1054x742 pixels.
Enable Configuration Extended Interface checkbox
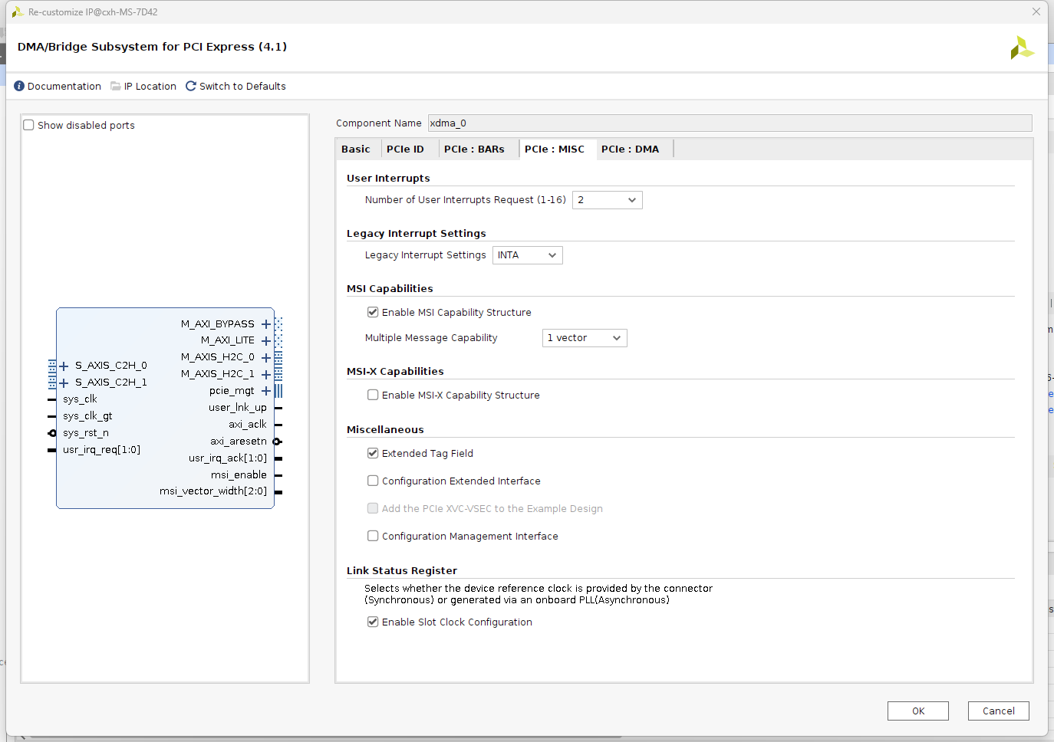click(373, 481)
